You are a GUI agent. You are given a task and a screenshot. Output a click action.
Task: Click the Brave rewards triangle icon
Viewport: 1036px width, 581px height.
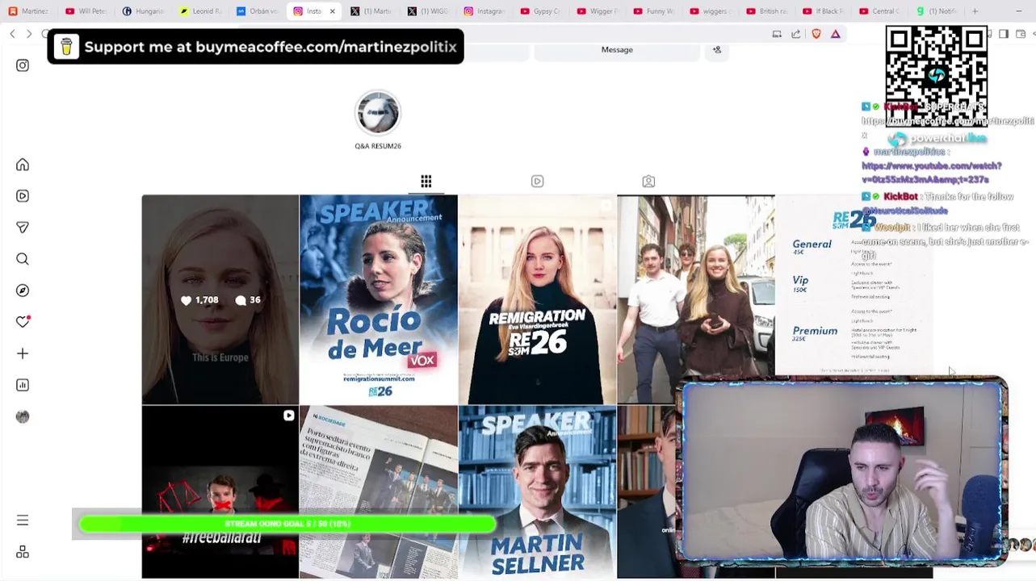click(x=836, y=34)
